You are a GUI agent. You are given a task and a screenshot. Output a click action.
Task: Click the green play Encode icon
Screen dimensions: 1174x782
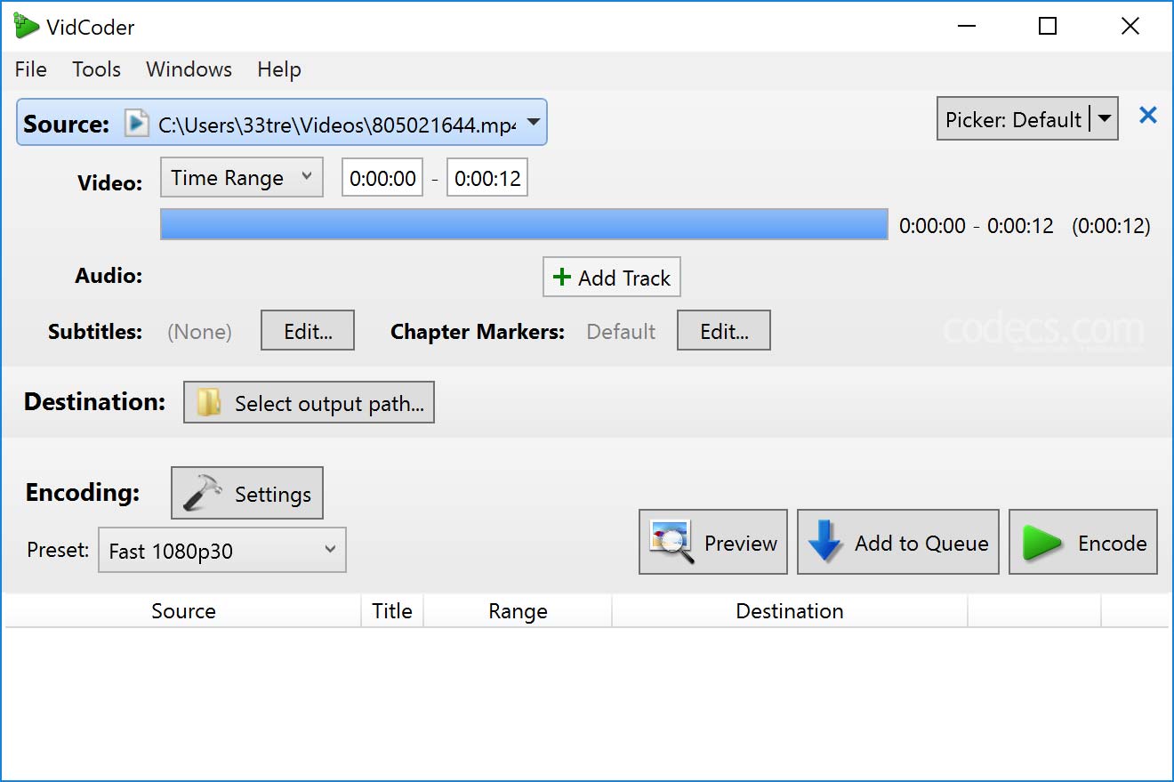click(1042, 543)
